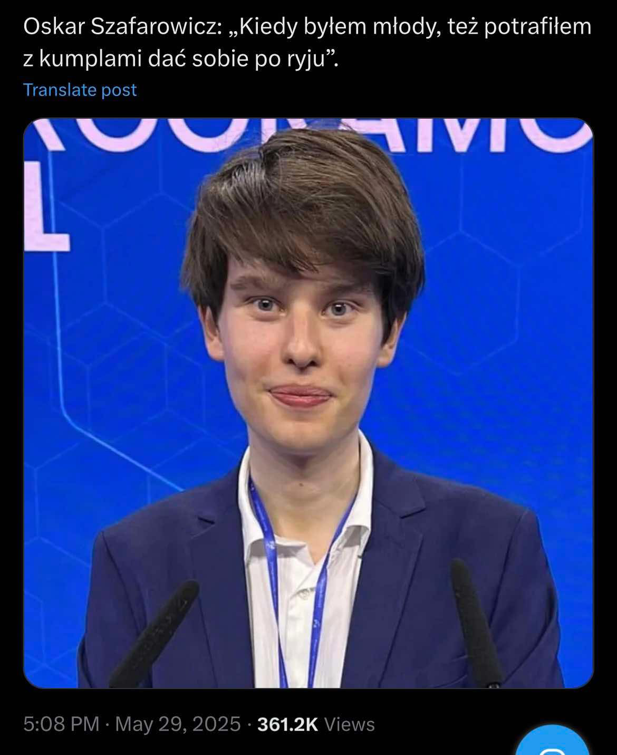This screenshot has width=617, height=755.
Task: Click the 5:08 PM timestamp
Action: 61,724
